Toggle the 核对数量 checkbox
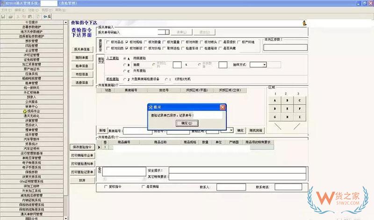Viewport: 374px width, 220px height. click(x=145, y=42)
